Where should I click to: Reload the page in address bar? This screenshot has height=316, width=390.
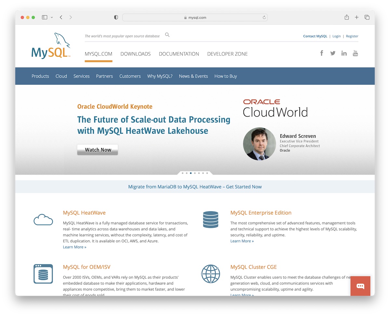click(x=264, y=18)
